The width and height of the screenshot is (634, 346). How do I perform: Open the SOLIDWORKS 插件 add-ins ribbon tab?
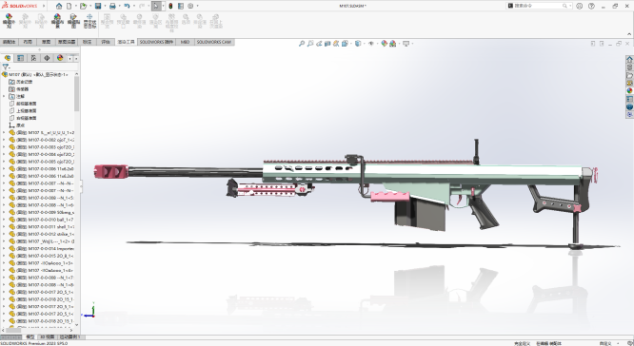(156, 42)
